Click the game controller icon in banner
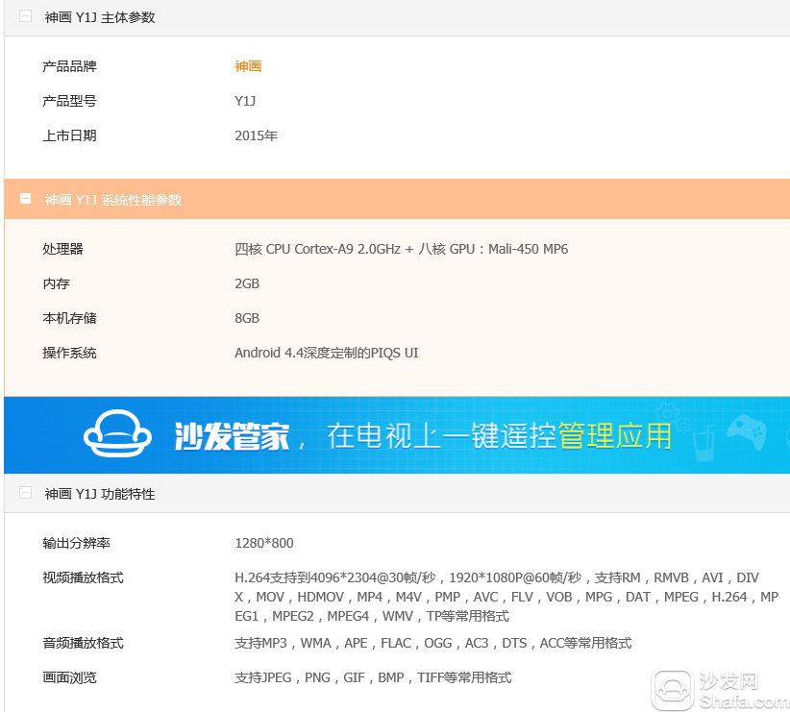Image resolution: width=790 pixels, height=712 pixels. (747, 431)
